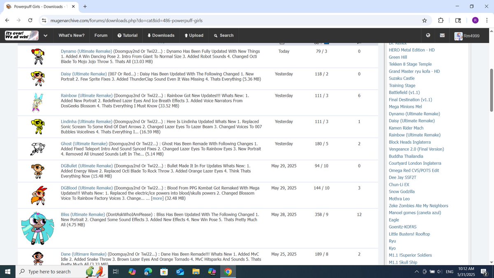Screen dimensions: 494x278
Task: Open a new browser tab with plus button
Action: [x=85, y=7]
